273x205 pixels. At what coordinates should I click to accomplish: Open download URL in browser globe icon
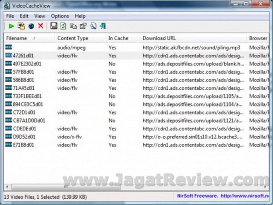click(31, 26)
